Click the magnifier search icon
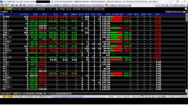 pos(186,9)
